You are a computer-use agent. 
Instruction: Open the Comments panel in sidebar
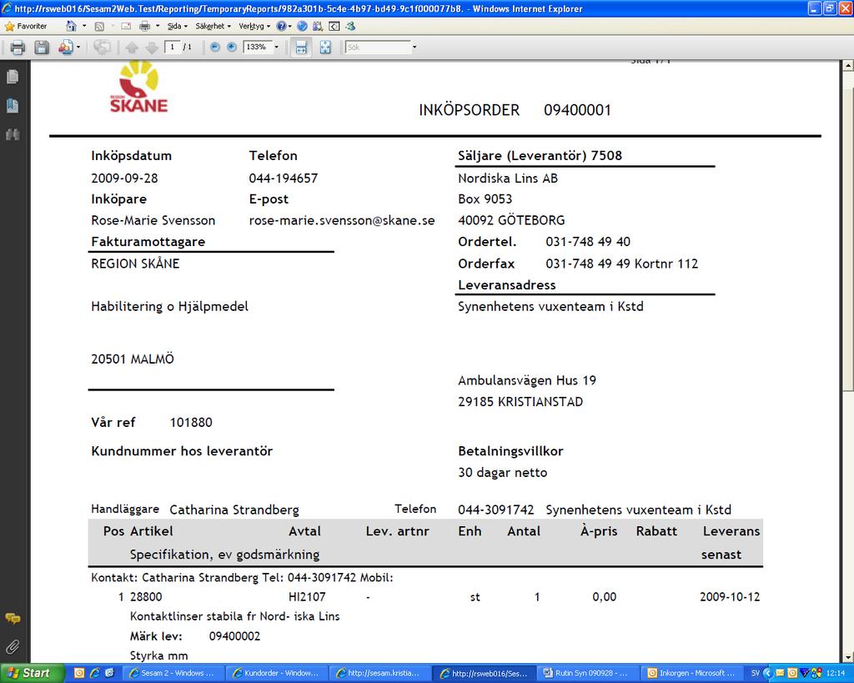coord(13,619)
